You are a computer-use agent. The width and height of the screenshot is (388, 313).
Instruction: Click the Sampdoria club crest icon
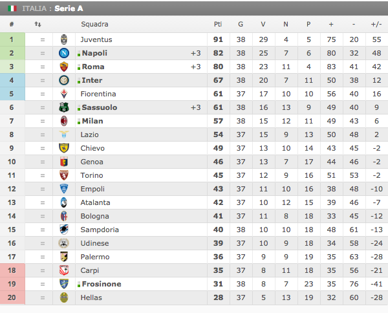tap(64, 230)
